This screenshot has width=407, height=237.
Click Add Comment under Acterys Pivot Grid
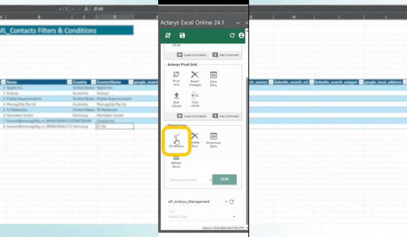click(226, 116)
